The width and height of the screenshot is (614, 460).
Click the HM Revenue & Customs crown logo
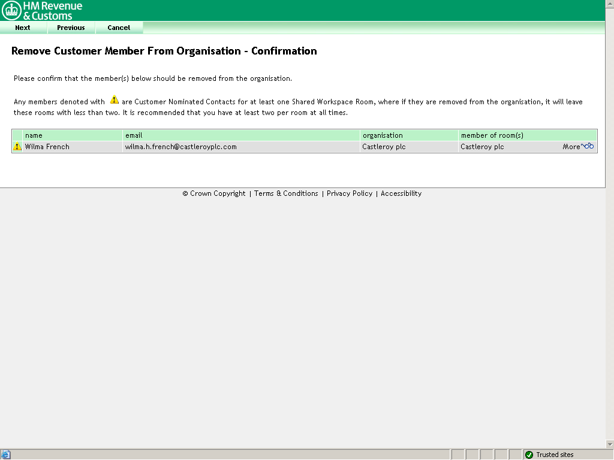coord(11,10)
